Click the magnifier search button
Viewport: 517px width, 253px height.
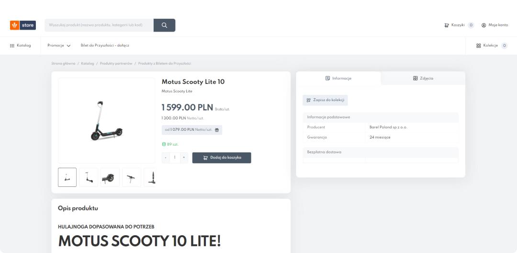click(x=164, y=25)
